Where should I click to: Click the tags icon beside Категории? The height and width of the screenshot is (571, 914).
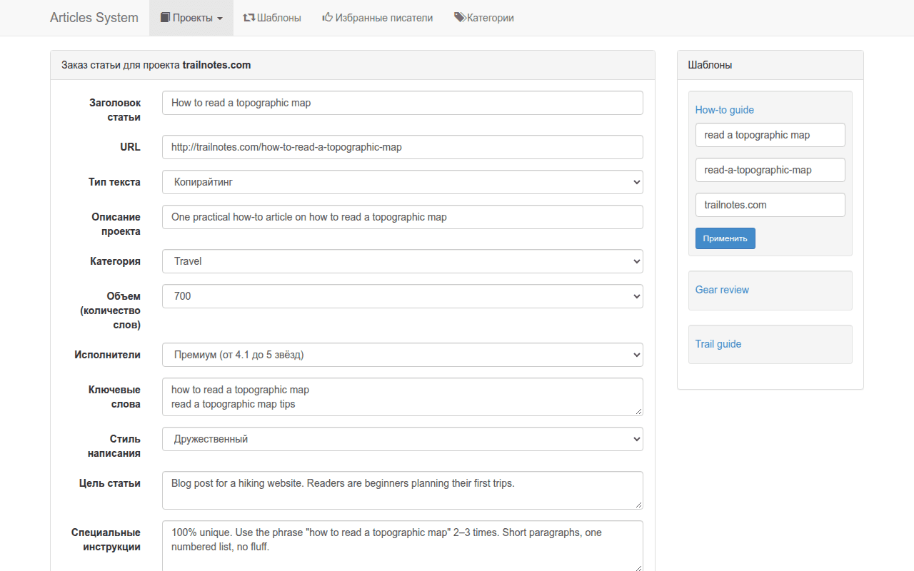460,18
